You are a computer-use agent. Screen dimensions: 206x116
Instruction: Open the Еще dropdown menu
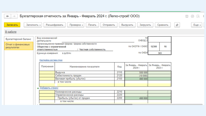coord(196,25)
